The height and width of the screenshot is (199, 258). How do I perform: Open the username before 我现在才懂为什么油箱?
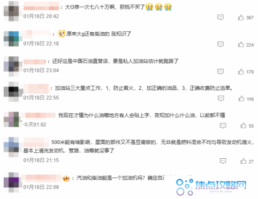39,115
